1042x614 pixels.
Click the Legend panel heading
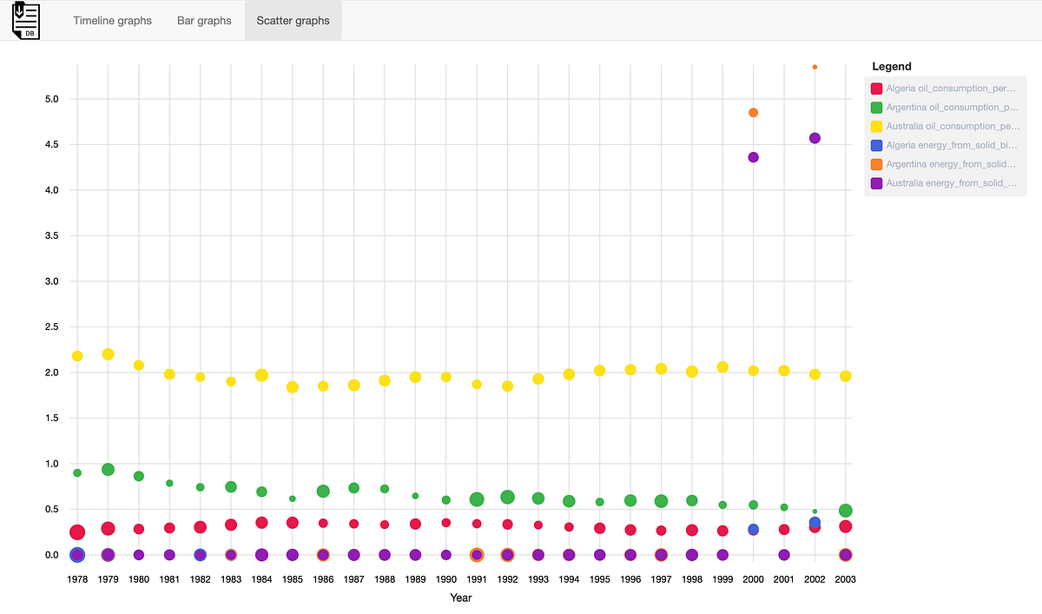892,66
